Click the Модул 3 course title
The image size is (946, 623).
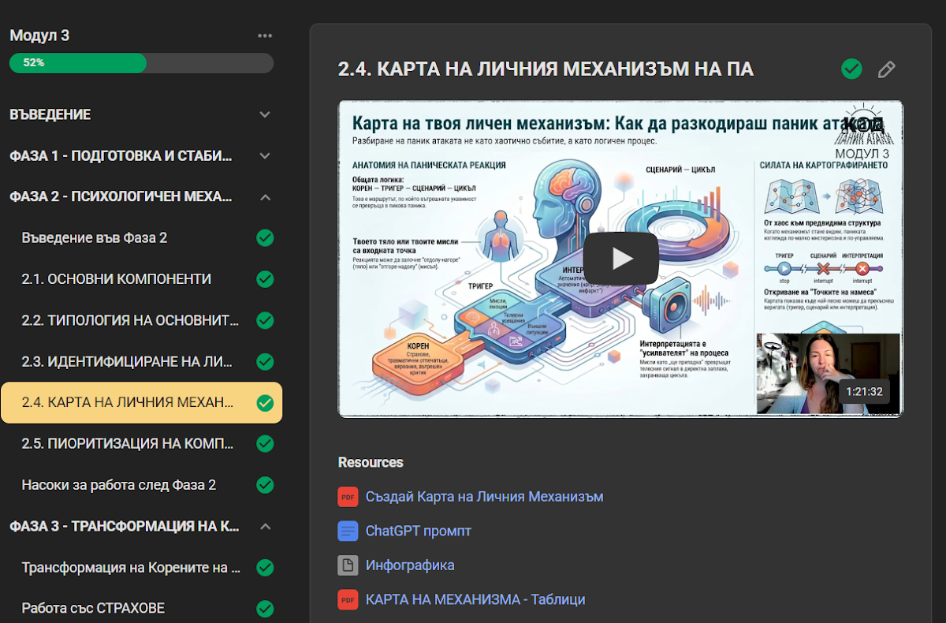point(39,35)
